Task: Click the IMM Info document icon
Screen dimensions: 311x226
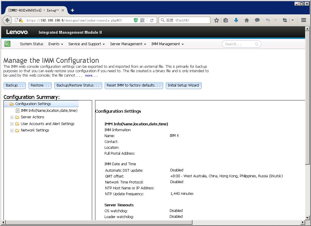Action: [18, 111]
